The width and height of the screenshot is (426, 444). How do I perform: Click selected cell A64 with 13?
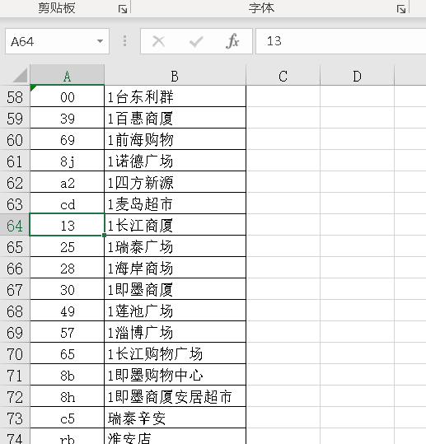click(67, 226)
